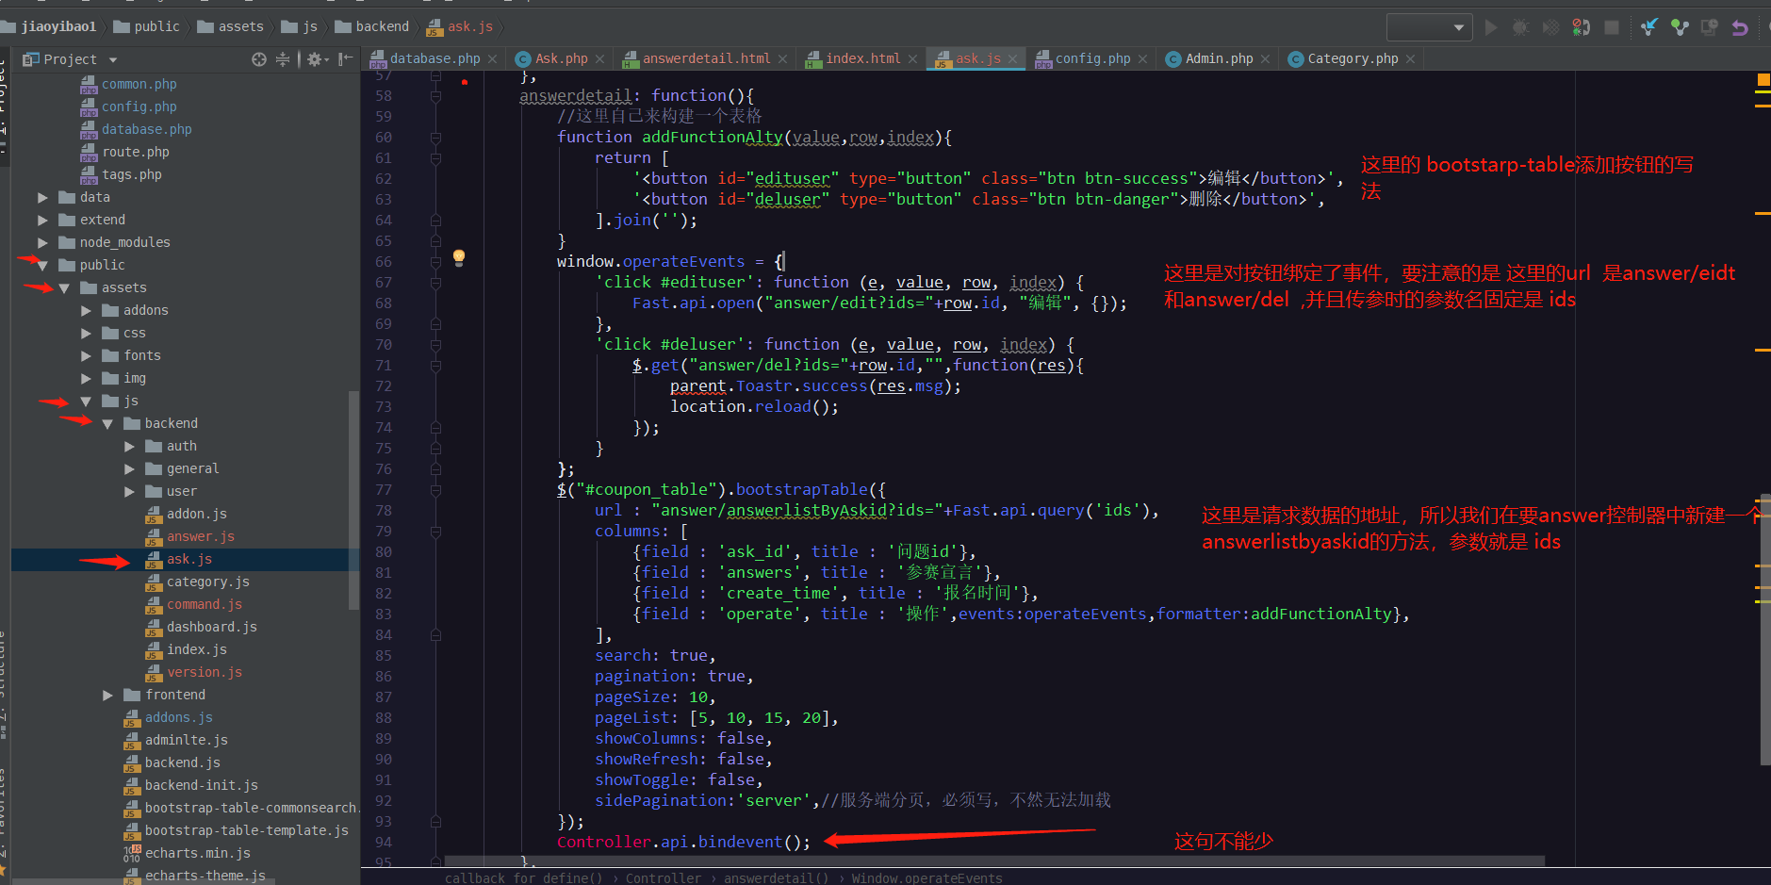
Task: Click the Run button in toolbar
Action: coord(1491,27)
